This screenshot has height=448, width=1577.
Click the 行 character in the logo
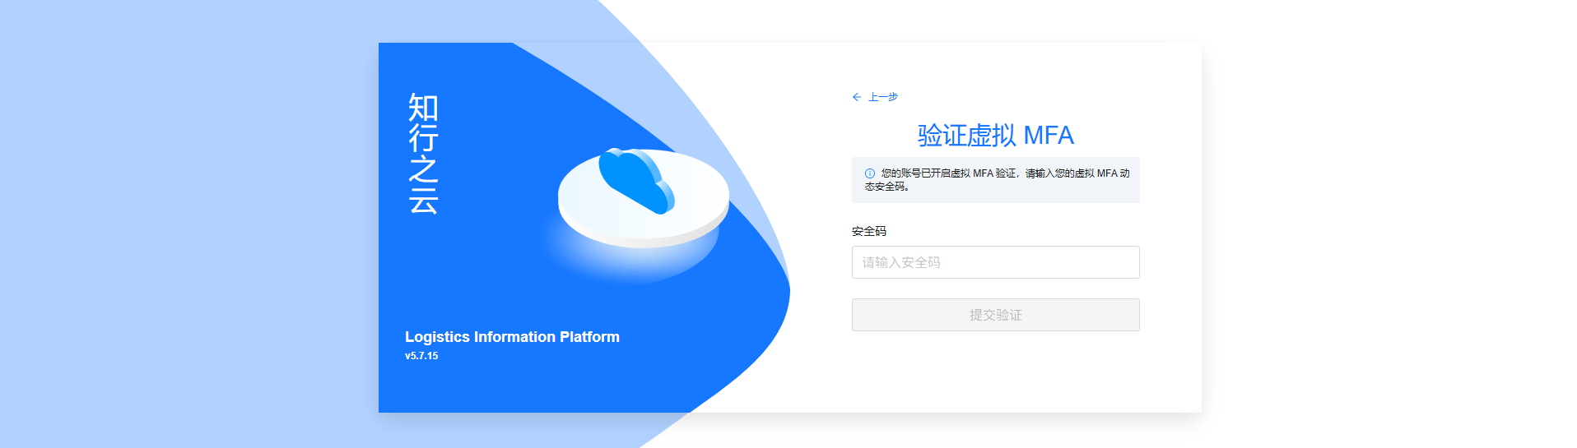(423, 138)
